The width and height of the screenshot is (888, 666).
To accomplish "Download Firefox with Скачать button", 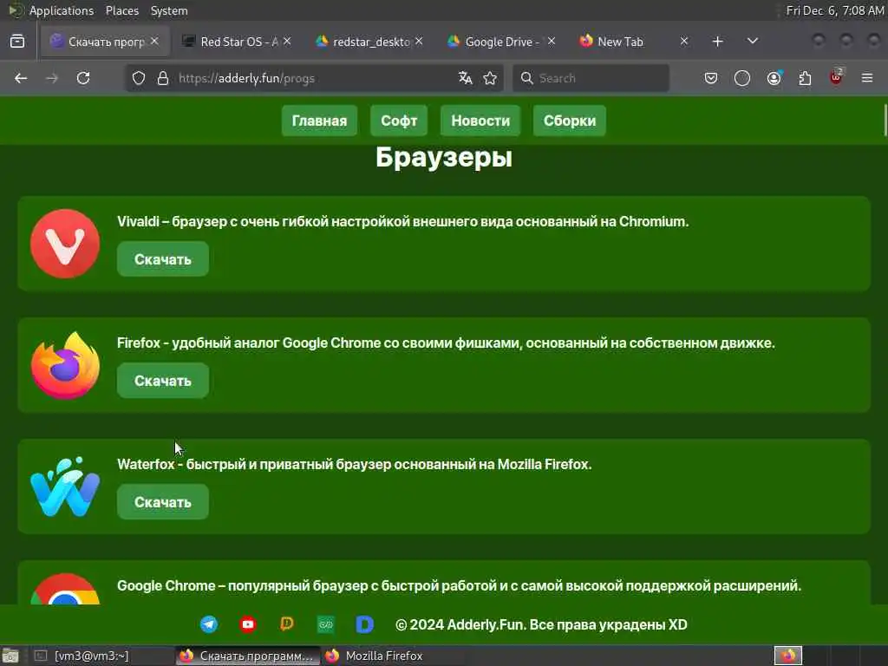I will 163,381.
